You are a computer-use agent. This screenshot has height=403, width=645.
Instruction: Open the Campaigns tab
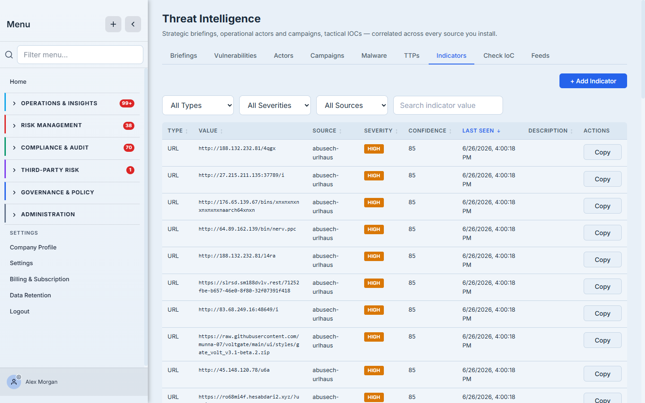pyautogui.click(x=327, y=56)
